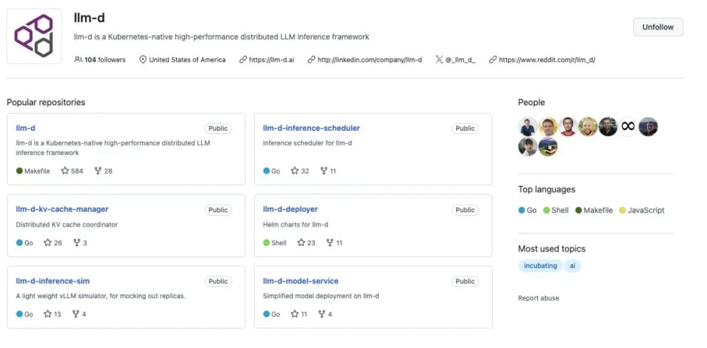Click star icon on llm-d-kv-cache-manager card
Viewport: 707px width, 348px height.
(x=48, y=243)
